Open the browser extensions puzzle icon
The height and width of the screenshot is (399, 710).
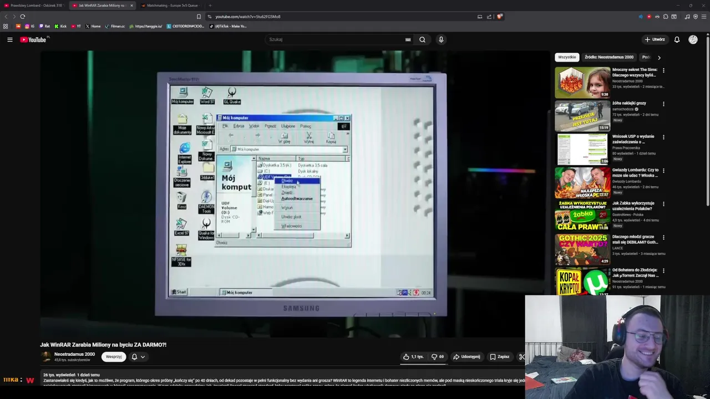666,17
